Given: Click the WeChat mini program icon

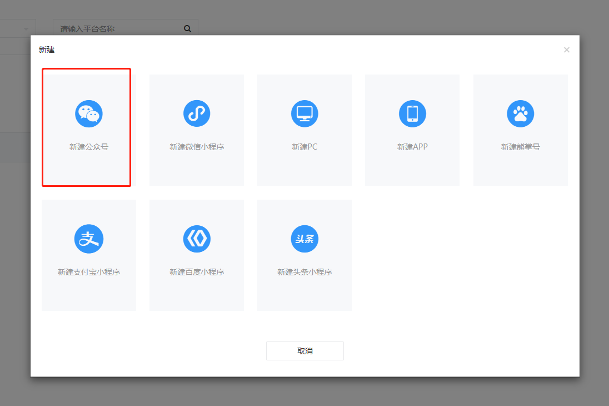Looking at the screenshot, I should tap(197, 113).
